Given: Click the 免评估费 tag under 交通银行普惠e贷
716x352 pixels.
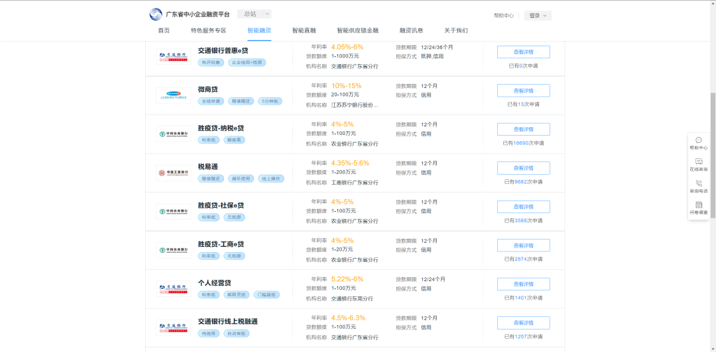Looking at the screenshot, I should click(x=211, y=62).
